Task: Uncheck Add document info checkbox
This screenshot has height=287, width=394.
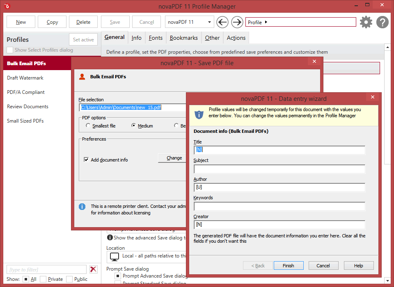Action: click(x=86, y=160)
